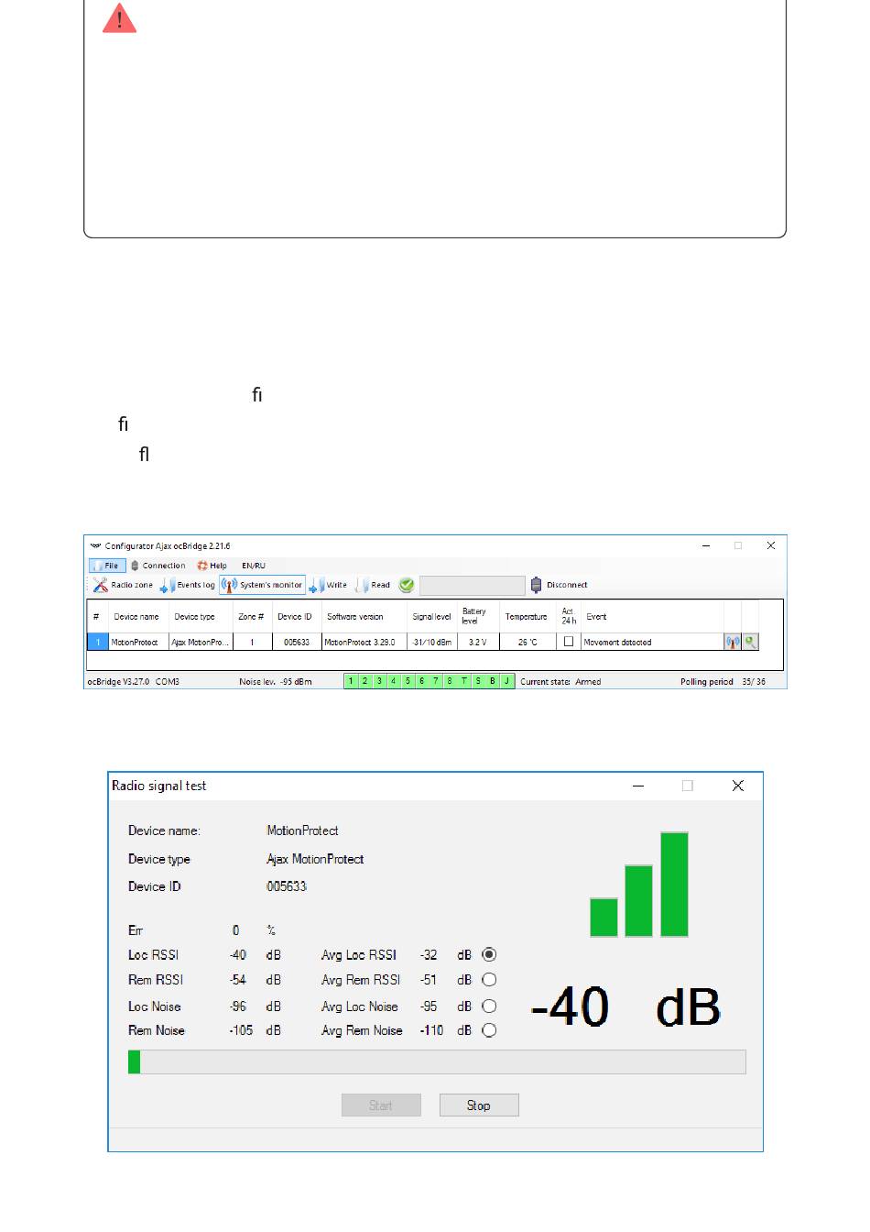The height and width of the screenshot is (1232, 870).
Task: Click zone indicator 7 in status bar
Action: click(x=436, y=681)
